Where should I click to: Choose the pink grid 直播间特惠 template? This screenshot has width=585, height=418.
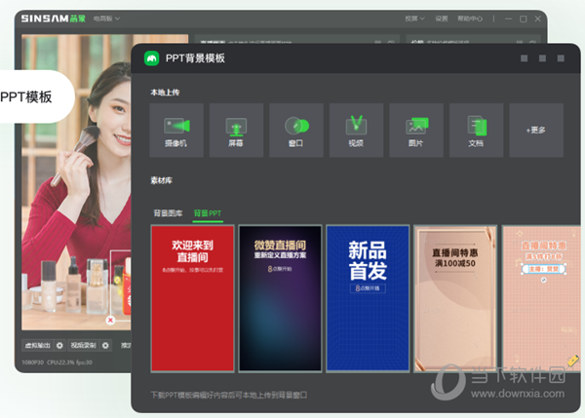pyautogui.click(x=541, y=298)
